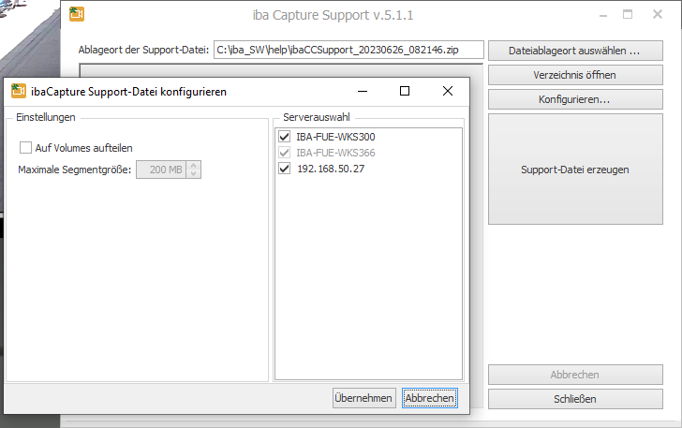Enable Auf Volumes aufteilen checkbox
This screenshot has width=682, height=428.
pyautogui.click(x=26, y=148)
